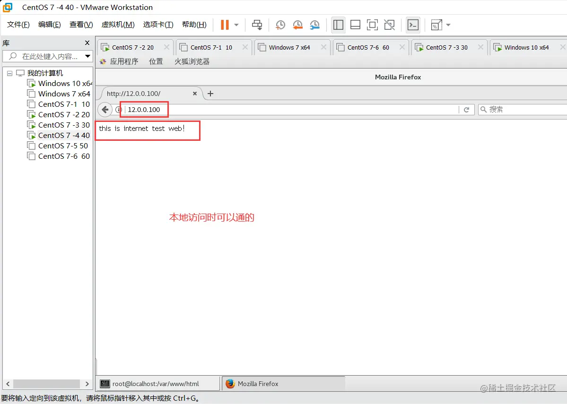Enter full screen mode
567x404 pixels.
point(372,25)
